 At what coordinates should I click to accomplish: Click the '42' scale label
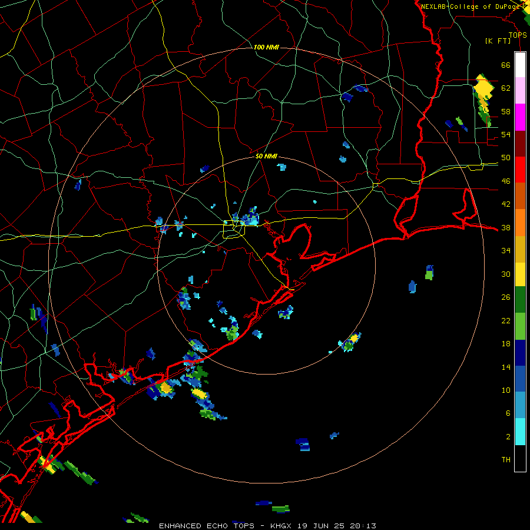point(506,204)
